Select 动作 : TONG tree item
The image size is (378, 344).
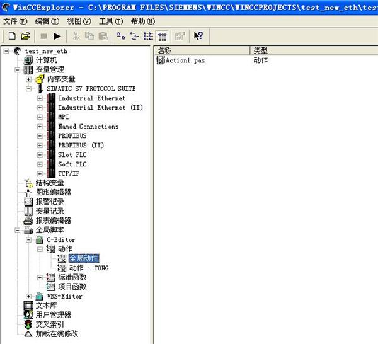(89, 268)
